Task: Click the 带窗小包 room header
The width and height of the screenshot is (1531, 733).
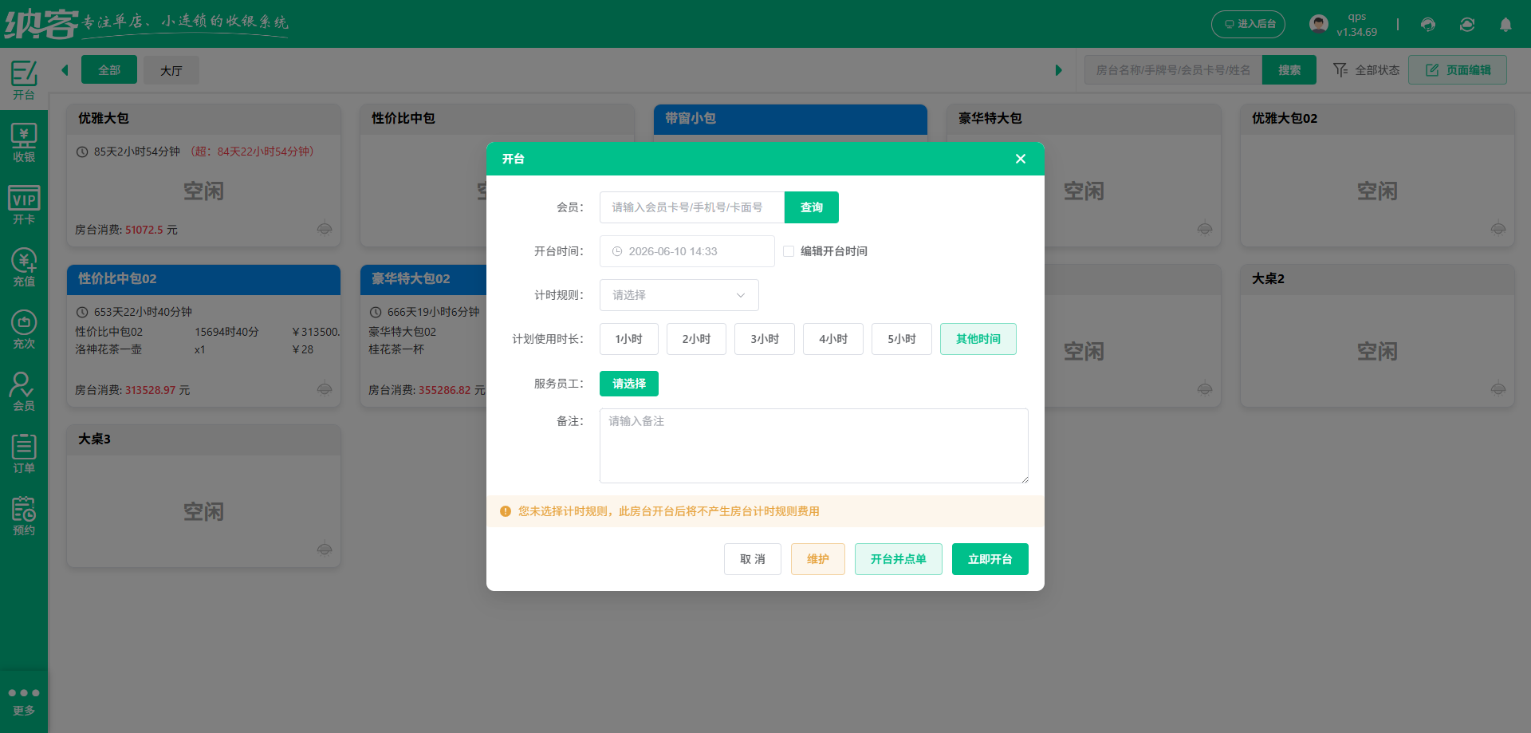Action: pos(790,119)
